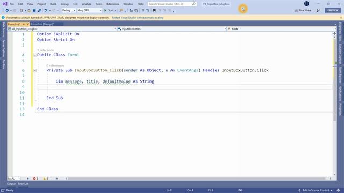This screenshot has width=344, height=193.
Task: Click the 0 references CodeLens link
Action: pyautogui.click(x=55, y=65)
